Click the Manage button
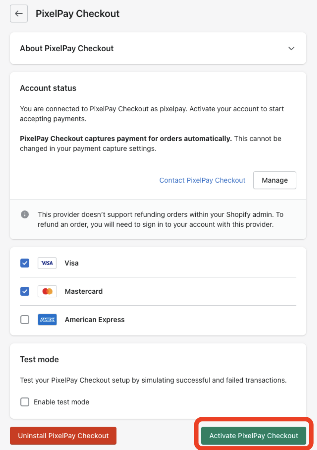Screen dimensions: 317x450 point(275,180)
